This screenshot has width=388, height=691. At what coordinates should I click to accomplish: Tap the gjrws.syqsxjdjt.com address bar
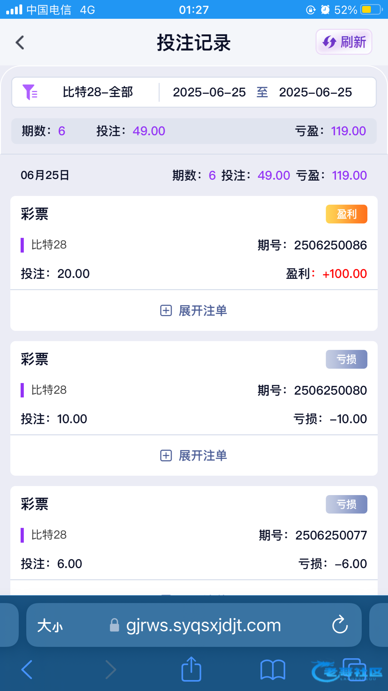[203, 625]
